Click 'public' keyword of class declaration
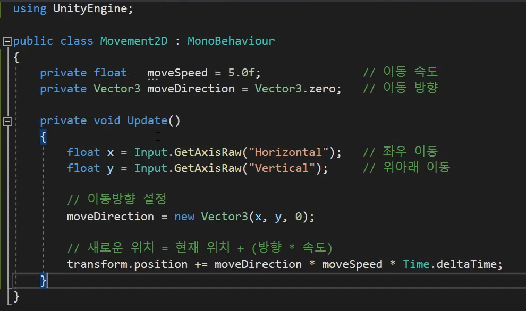Image resolution: width=526 pixels, height=311 pixels. coord(33,41)
